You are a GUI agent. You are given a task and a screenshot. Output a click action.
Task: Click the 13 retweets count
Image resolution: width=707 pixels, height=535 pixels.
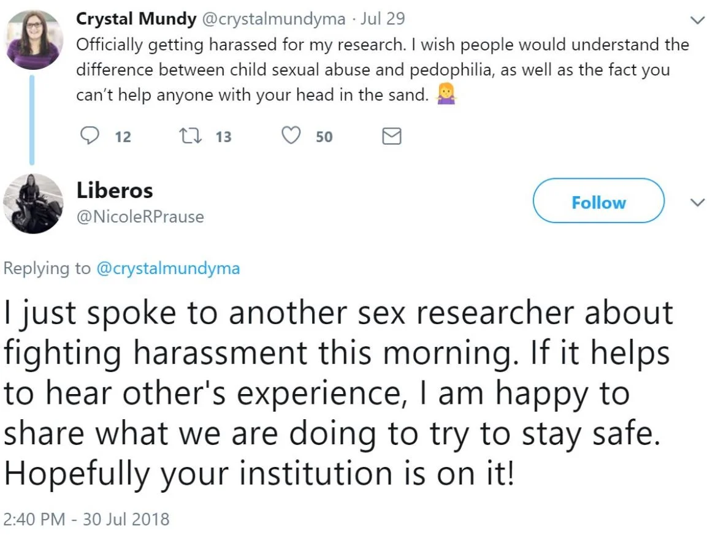224,137
